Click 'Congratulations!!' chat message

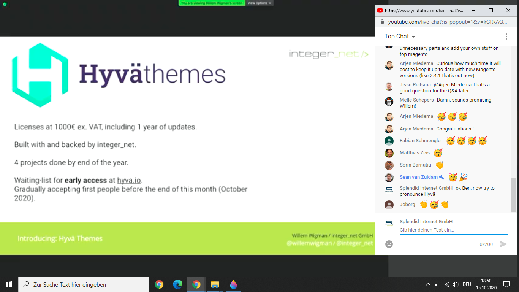(x=455, y=129)
